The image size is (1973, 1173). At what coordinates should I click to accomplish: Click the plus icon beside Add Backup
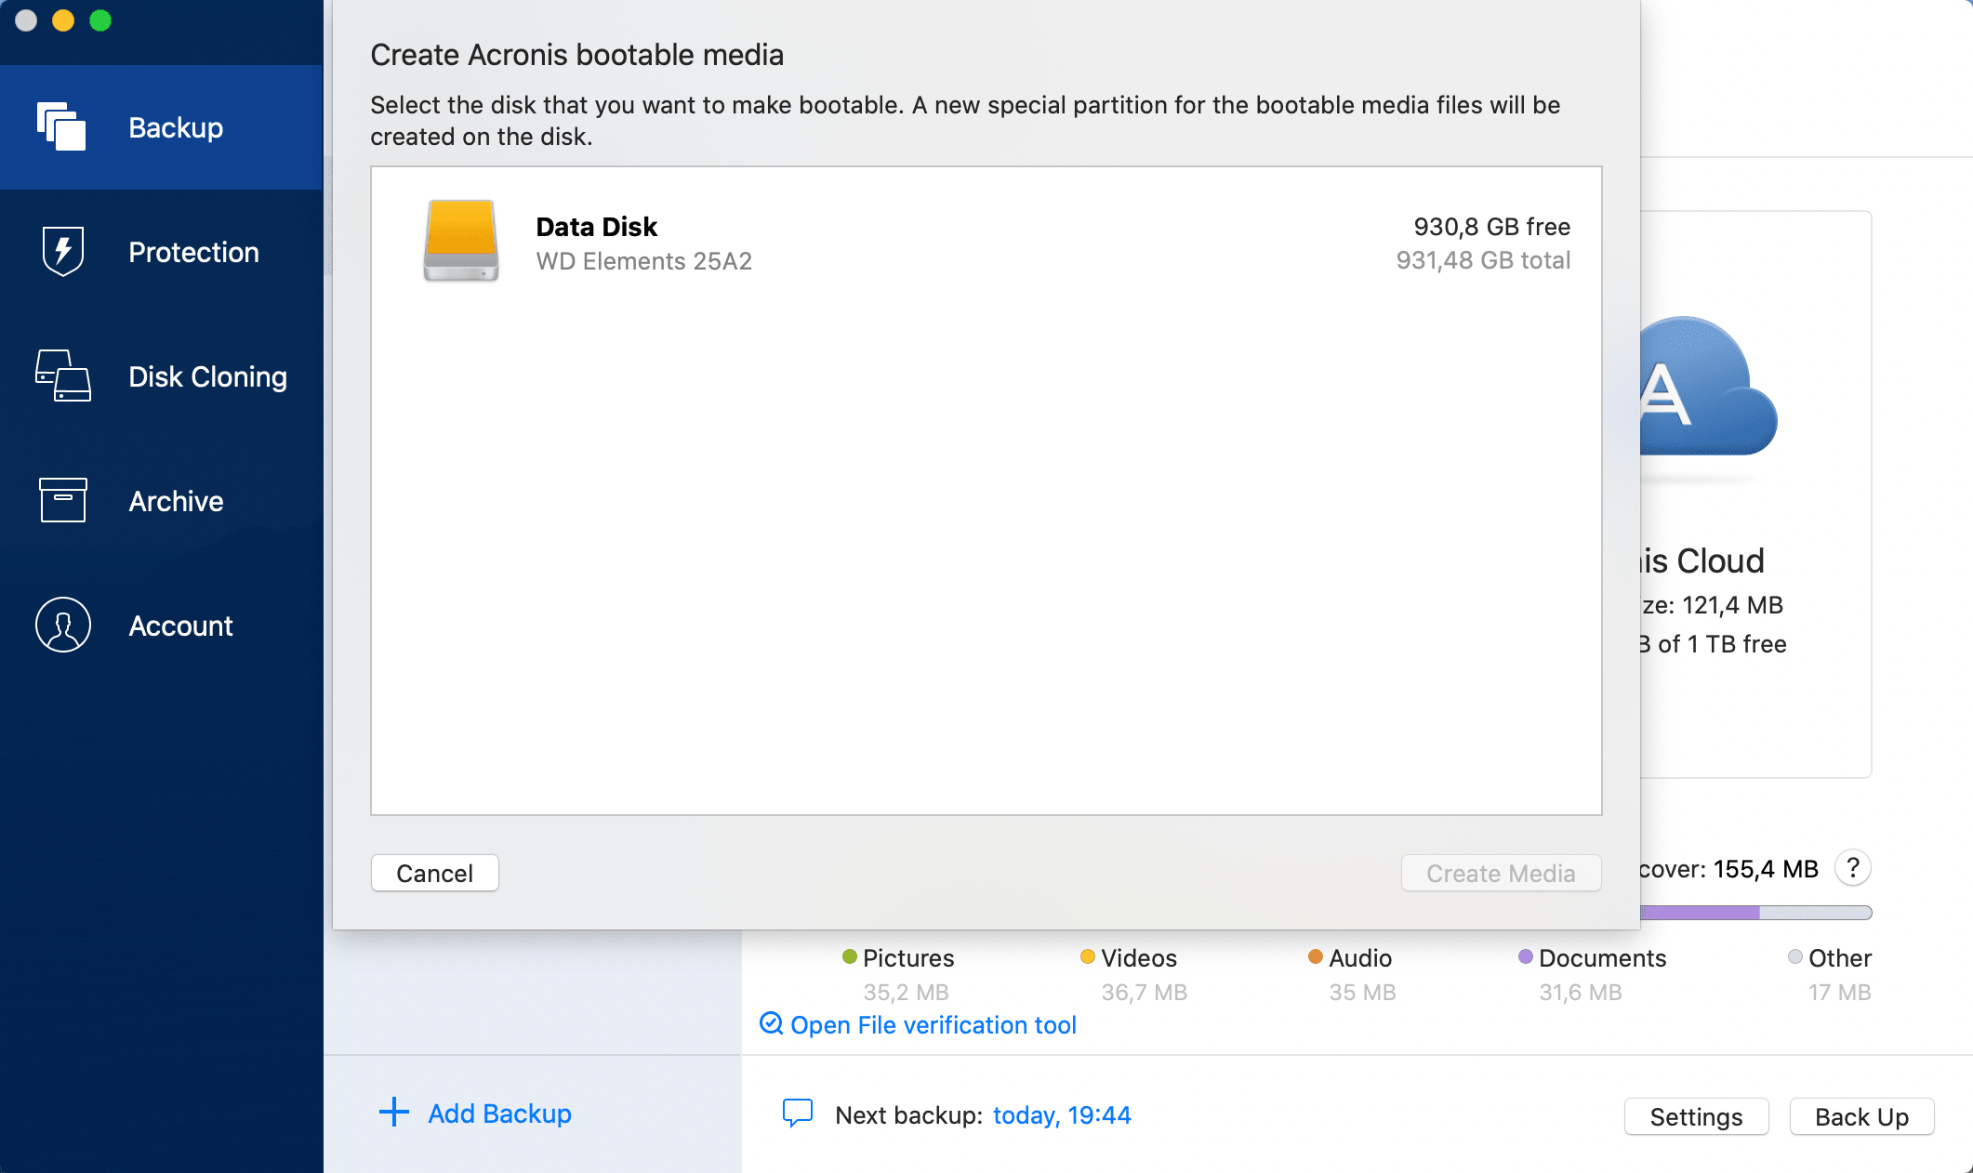[x=394, y=1113]
